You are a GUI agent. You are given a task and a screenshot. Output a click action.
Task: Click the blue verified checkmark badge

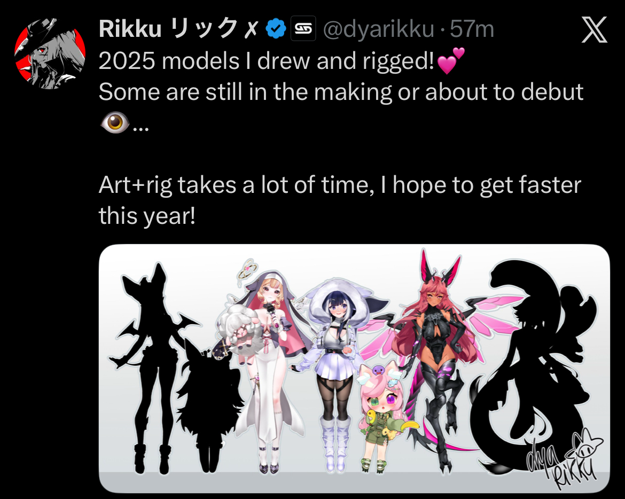coord(276,29)
